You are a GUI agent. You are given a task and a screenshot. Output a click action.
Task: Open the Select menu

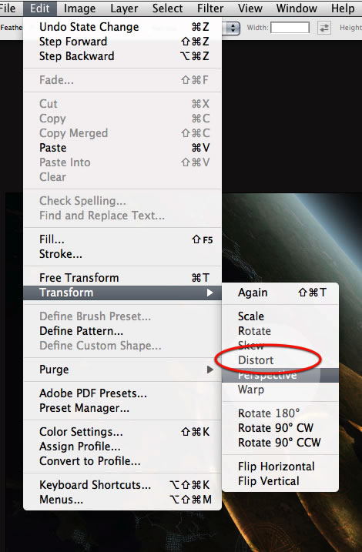pos(167,8)
